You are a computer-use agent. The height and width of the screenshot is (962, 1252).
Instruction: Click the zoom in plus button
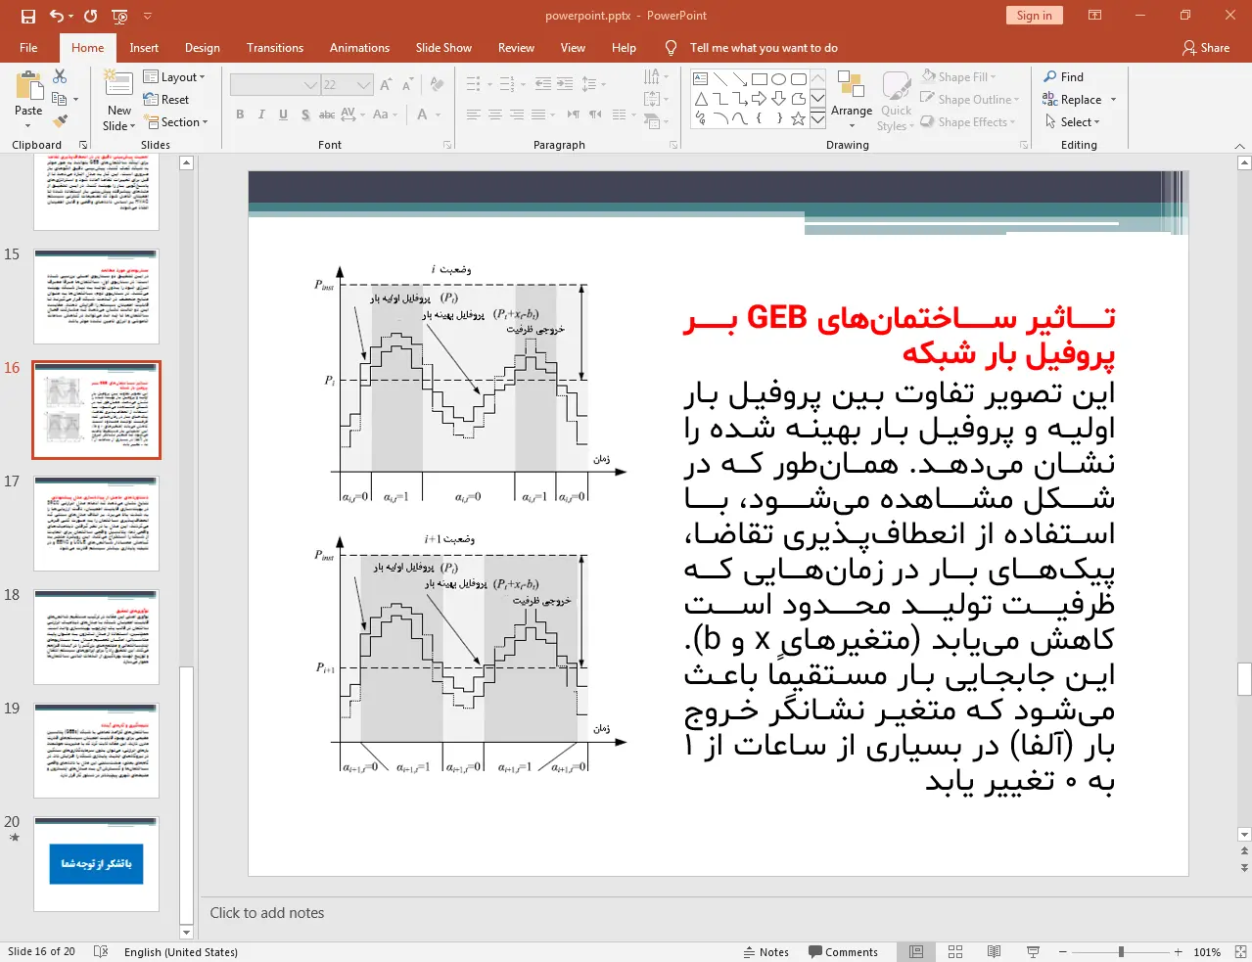click(1179, 951)
